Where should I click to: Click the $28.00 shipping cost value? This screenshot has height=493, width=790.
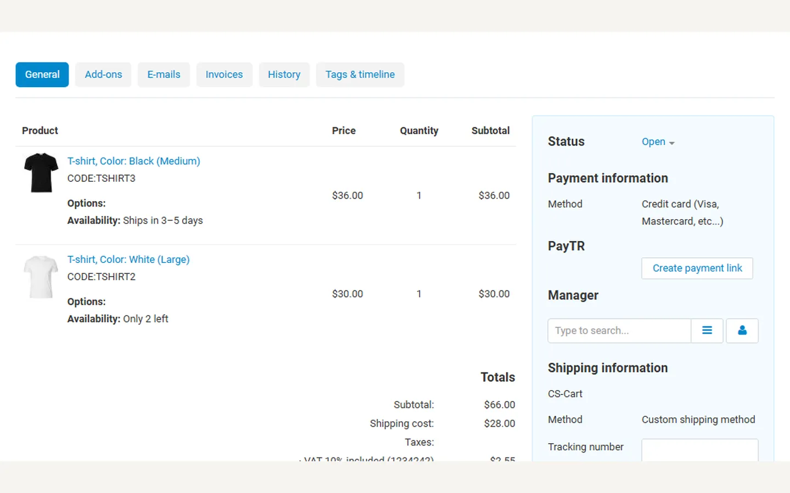[x=499, y=423]
